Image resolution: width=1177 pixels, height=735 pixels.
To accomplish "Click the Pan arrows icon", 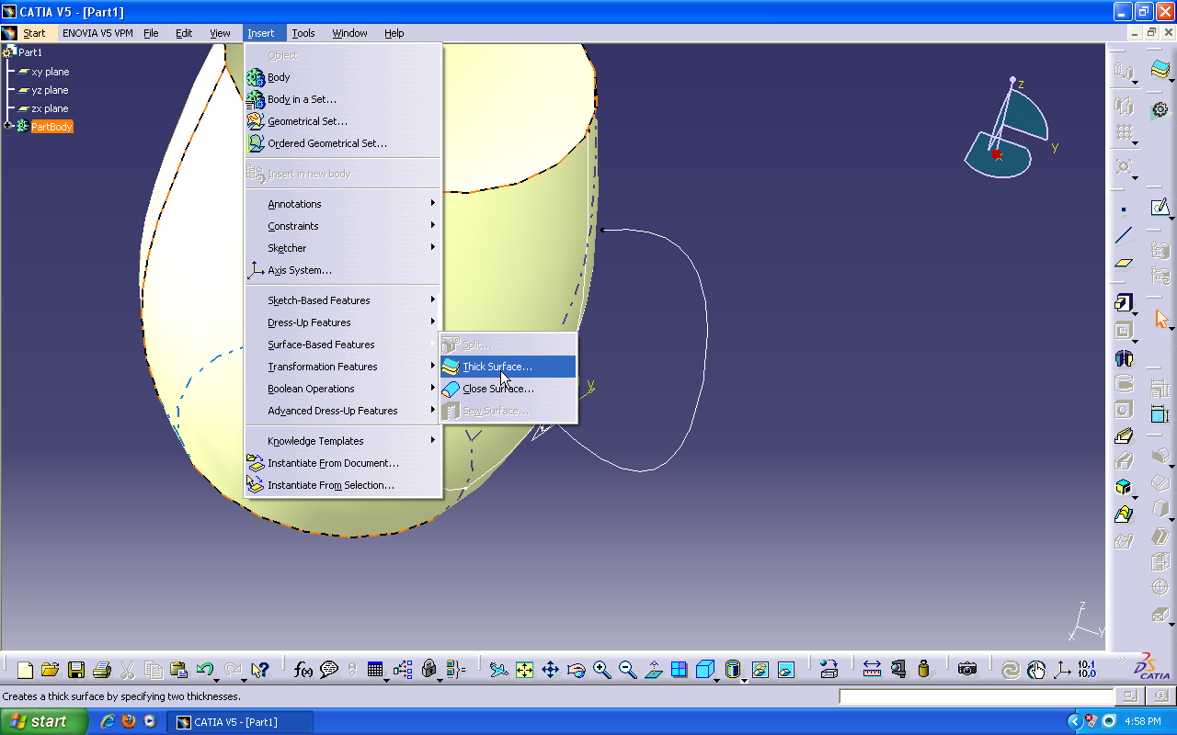I will tap(550, 670).
